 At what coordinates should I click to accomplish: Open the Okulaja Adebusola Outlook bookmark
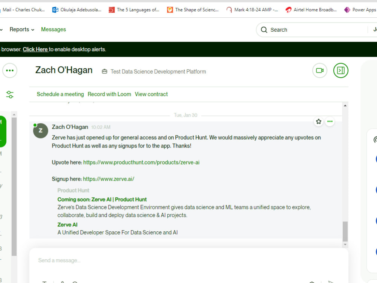click(77, 10)
